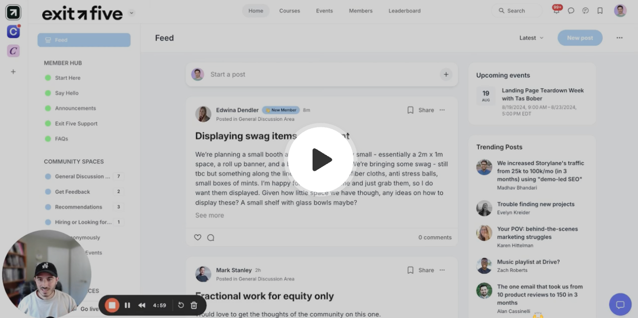The image size is (638, 318).
Task: Open the Latest sort dropdown
Action: (531, 38)
